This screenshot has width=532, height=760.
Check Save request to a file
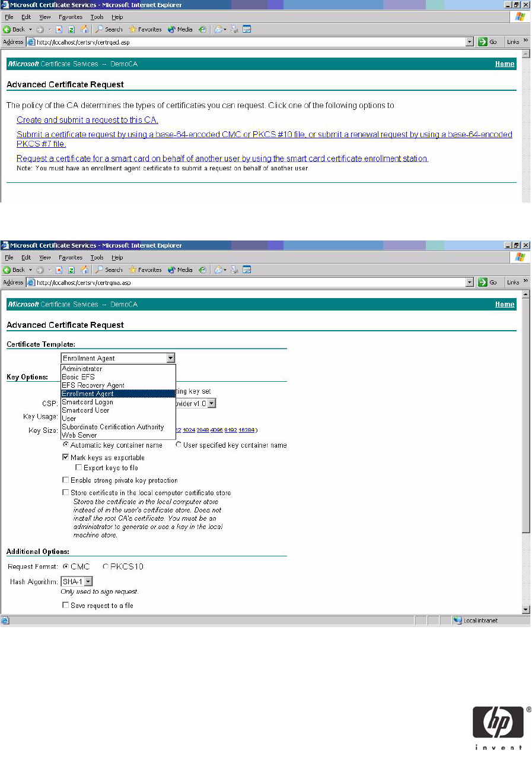click(x=66, y=606)
